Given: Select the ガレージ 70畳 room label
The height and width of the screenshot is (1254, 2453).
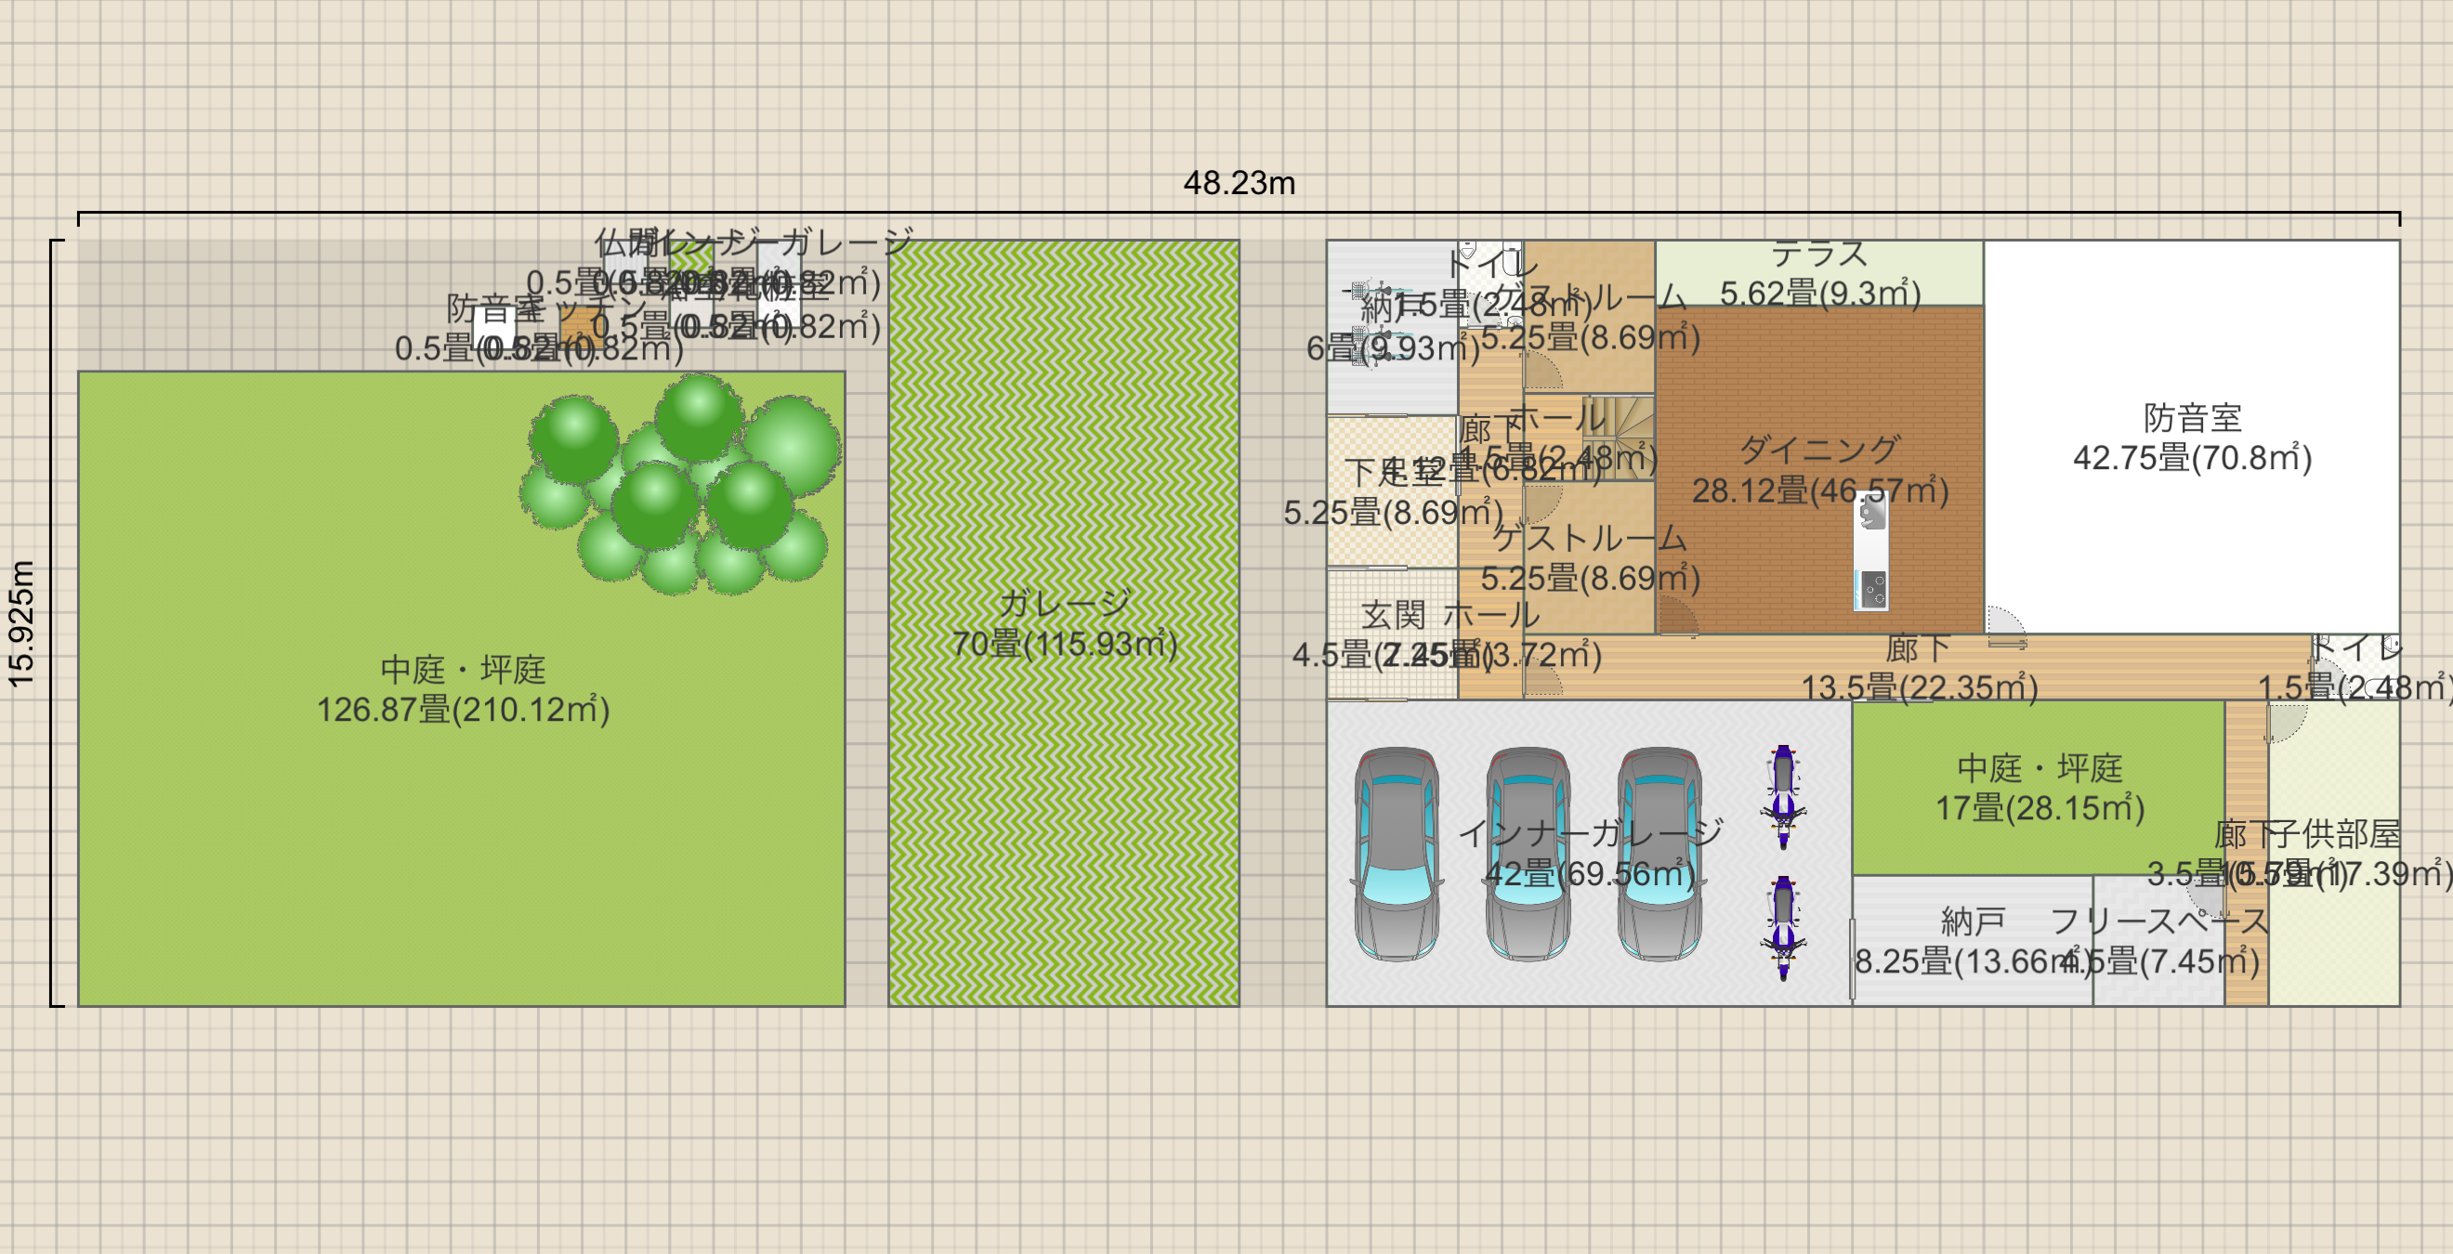Looking at the screenshot, I should pos(1065,623).
